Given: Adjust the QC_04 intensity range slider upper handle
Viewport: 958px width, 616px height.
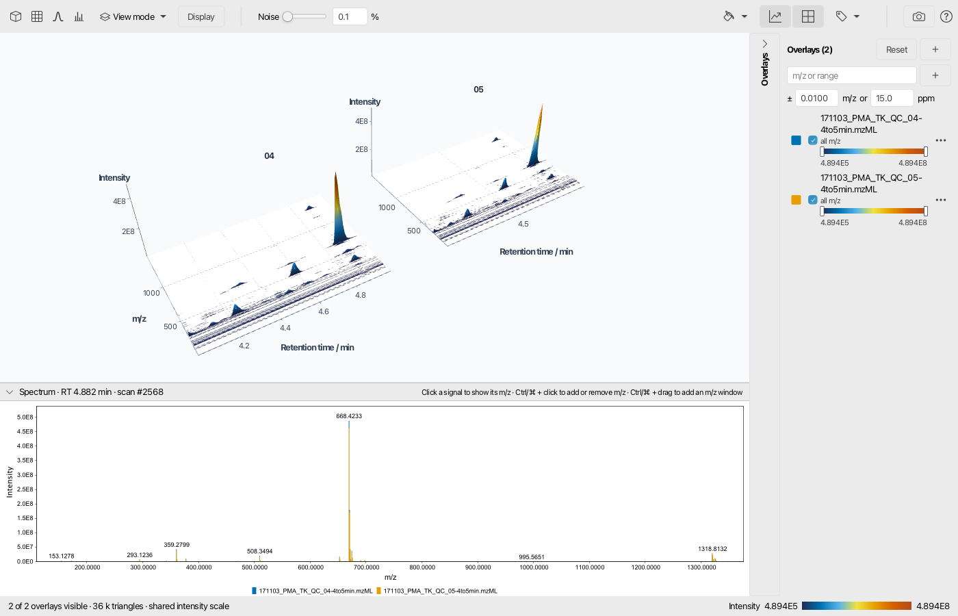Looking at the screenshot, I should (925, 152).
